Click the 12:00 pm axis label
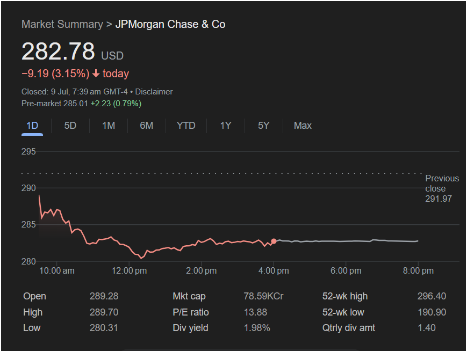The width and height of the screenshot is (467, 352). pyautogui.click(x=130, y=271)
